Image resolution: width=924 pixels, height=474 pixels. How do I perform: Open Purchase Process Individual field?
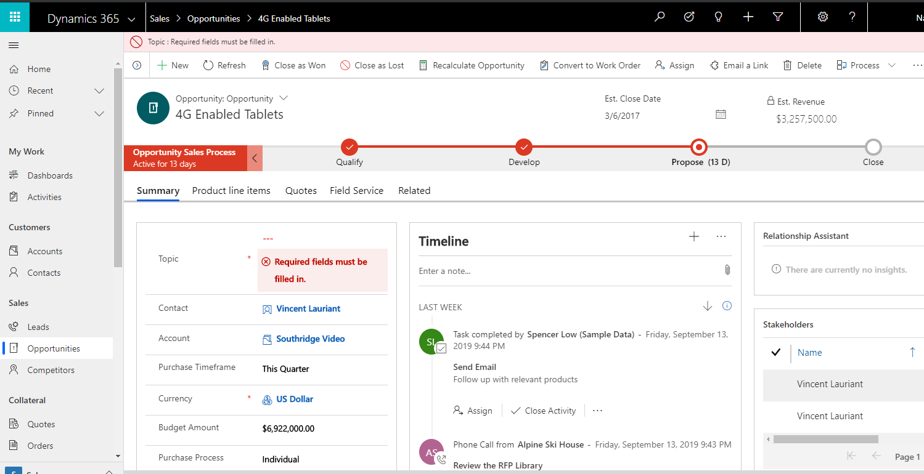[280, 459]
